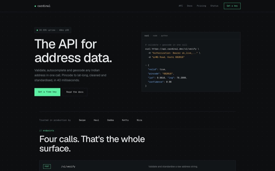Click the Swipe customer name
275x171 pixels.
(x=82, y=120)
